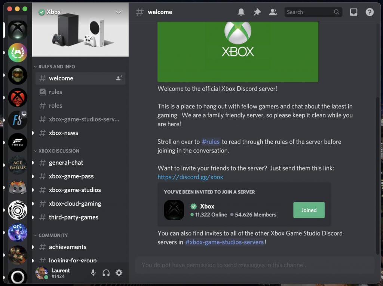Click the Laurent #1424 username tag
Image resolution: width=383 pixels, height=286 pixels.
pos(61,273)
